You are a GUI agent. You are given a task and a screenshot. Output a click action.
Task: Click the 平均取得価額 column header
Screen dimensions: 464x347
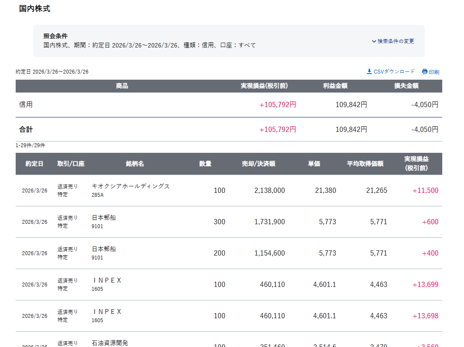[365, 164]
